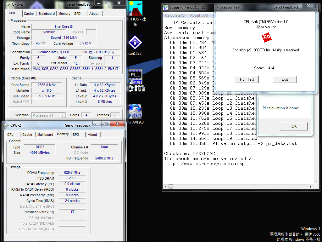Launch the WinAVI 9.0 desktop shortcut
Viewport: 322px width, 242px height.
click(x=135, y=112)
